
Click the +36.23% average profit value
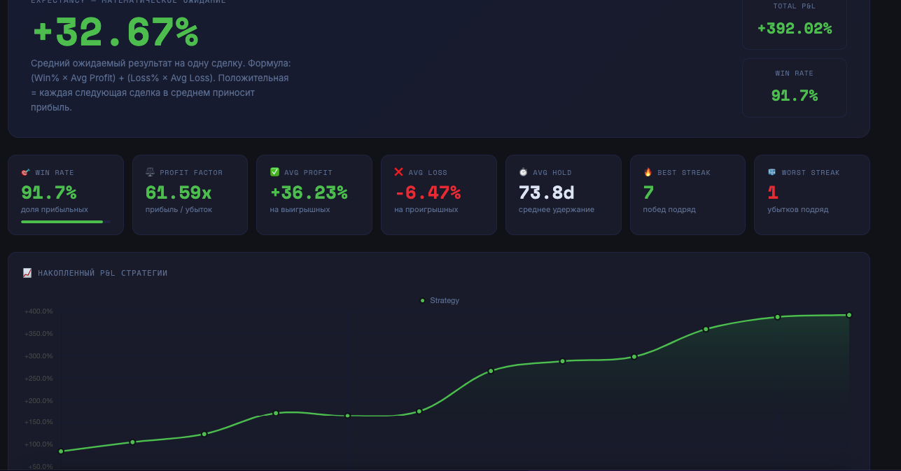point(309,192)
